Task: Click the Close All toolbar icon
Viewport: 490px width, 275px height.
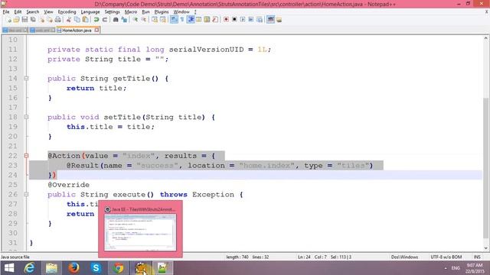Action: pyautogui.click(x=50, y=20)
